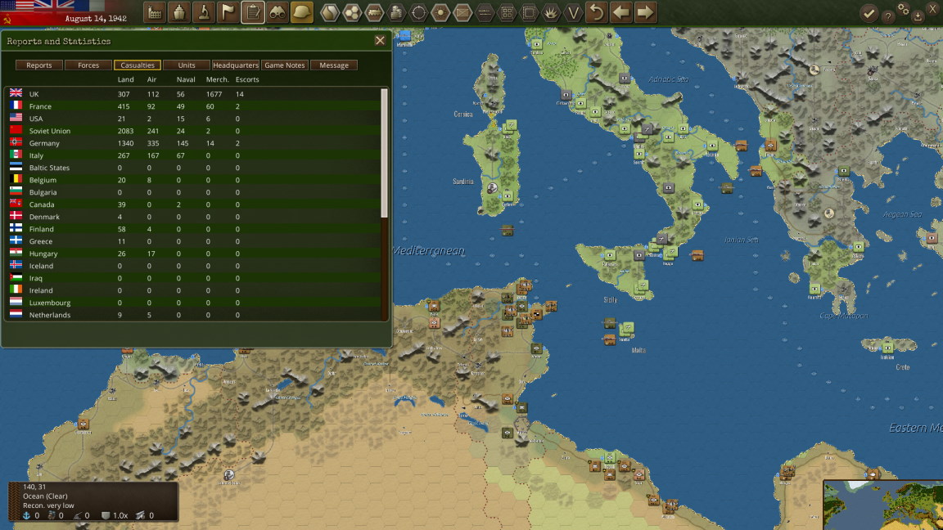Click the Germany row in casualties list
The width and height of the screenshot is (943, 530).
pos(192,143)
